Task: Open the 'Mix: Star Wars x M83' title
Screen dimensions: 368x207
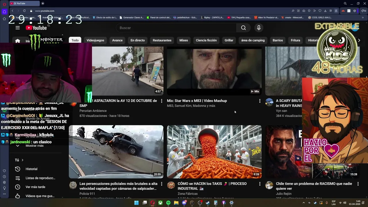Action: [197, 101]
